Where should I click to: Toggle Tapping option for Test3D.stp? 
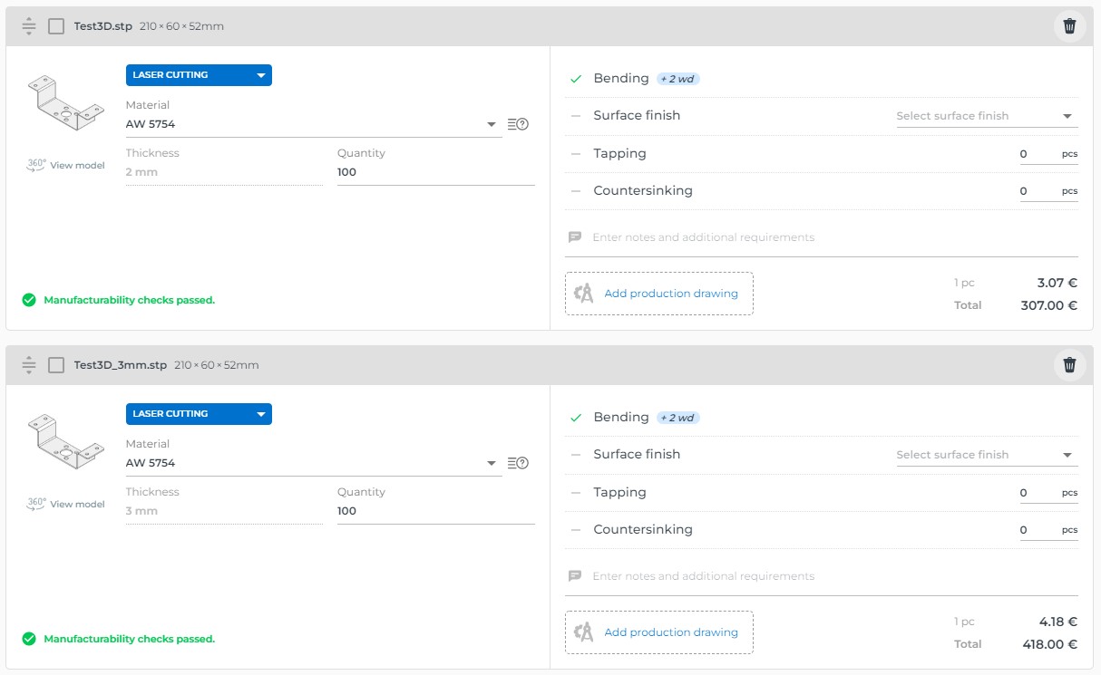[575, 154]
